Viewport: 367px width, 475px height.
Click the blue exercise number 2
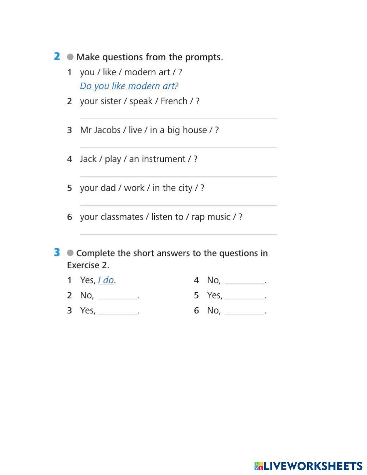57,57
